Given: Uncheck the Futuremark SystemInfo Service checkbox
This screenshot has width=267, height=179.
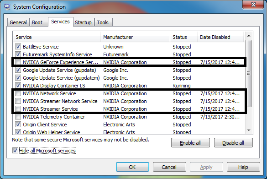Looking at the screenshot, I should 18,54.
